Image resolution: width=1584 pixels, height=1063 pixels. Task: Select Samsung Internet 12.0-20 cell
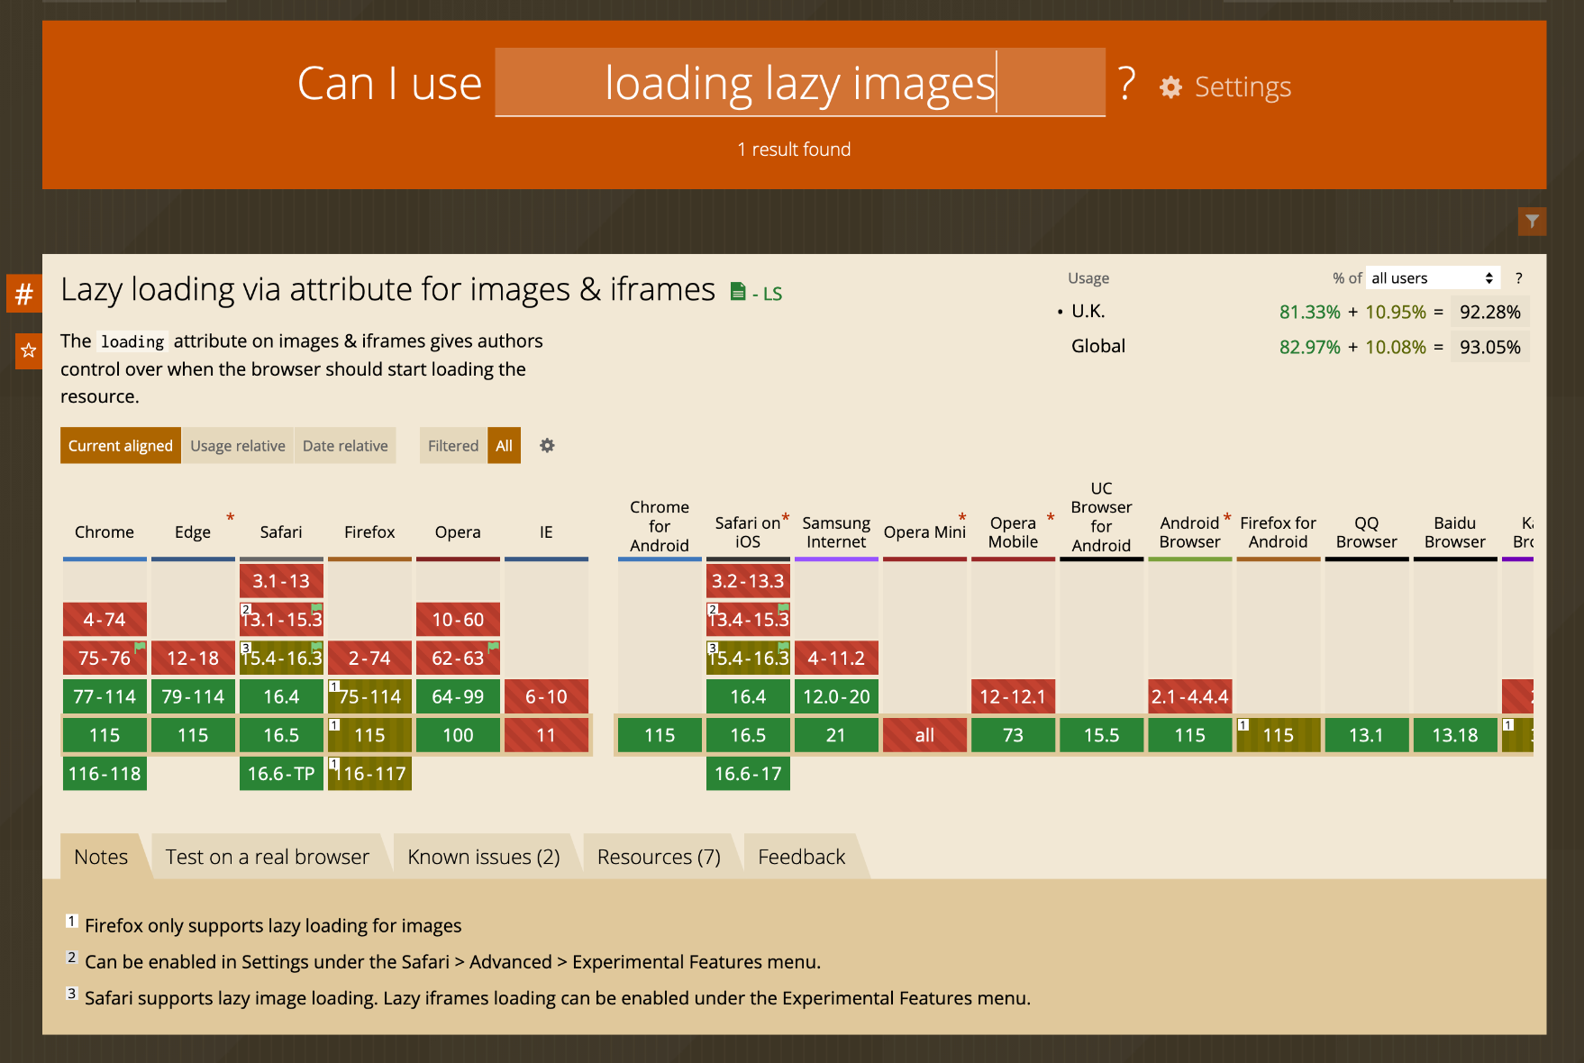836,696
